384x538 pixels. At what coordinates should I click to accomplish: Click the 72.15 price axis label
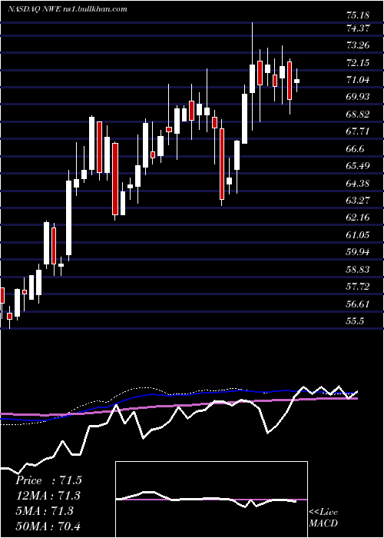point(357,63)
